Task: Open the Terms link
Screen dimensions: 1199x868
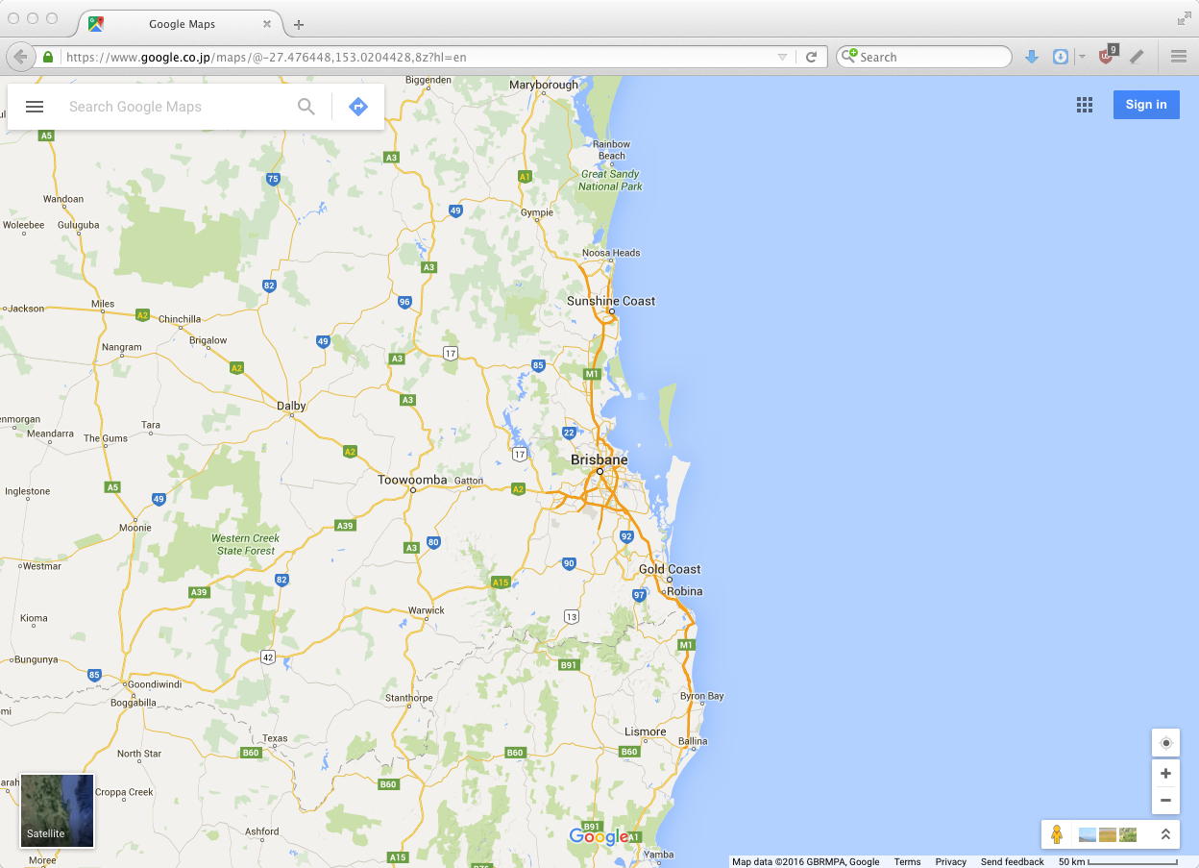Action: (907, 862)
